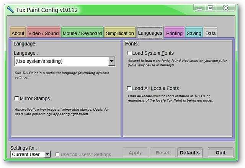Expand the Current User settings dropdown
The width and height of the screenshot is (245, 168).
tap(47, 154)
